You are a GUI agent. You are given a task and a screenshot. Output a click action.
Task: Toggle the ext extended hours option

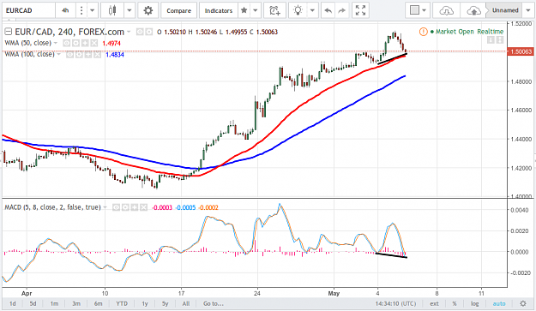[434, 303]
